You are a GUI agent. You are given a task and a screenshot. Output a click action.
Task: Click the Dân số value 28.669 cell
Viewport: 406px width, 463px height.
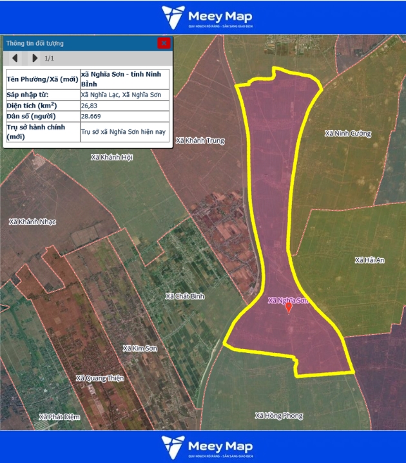coord(124,116)
